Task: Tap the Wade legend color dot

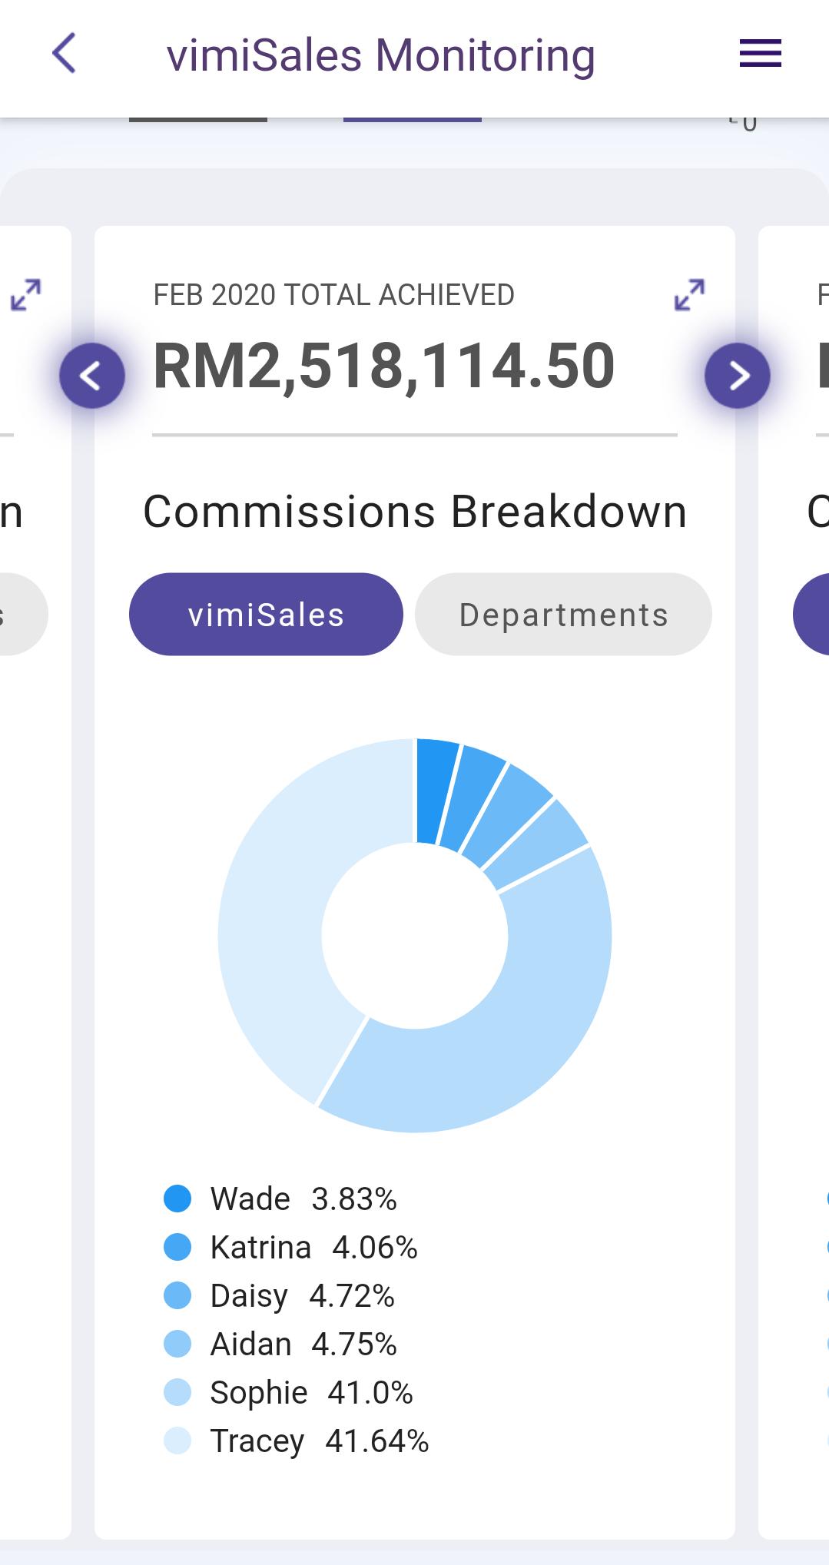Action: click(177, 1199)
